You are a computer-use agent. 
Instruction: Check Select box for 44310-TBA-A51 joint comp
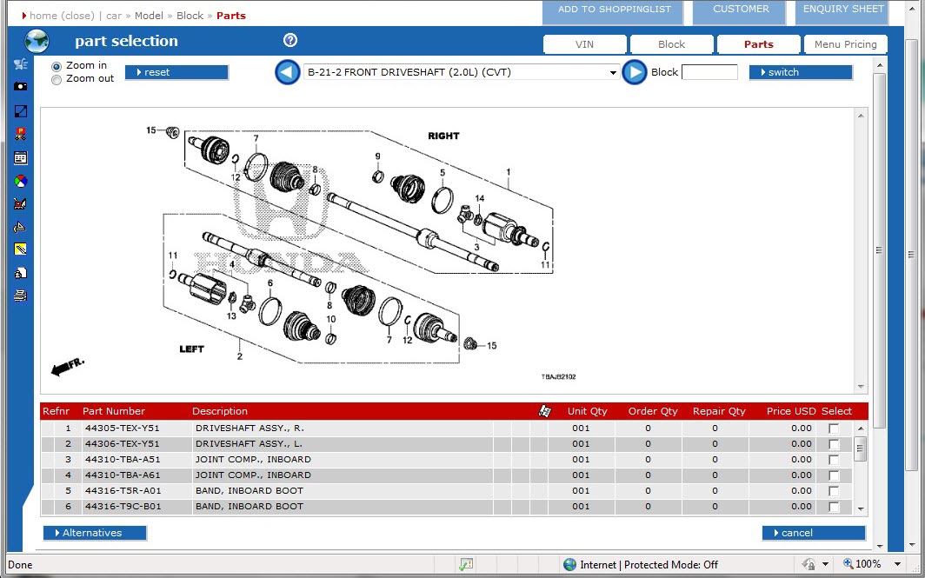(834, 460)
